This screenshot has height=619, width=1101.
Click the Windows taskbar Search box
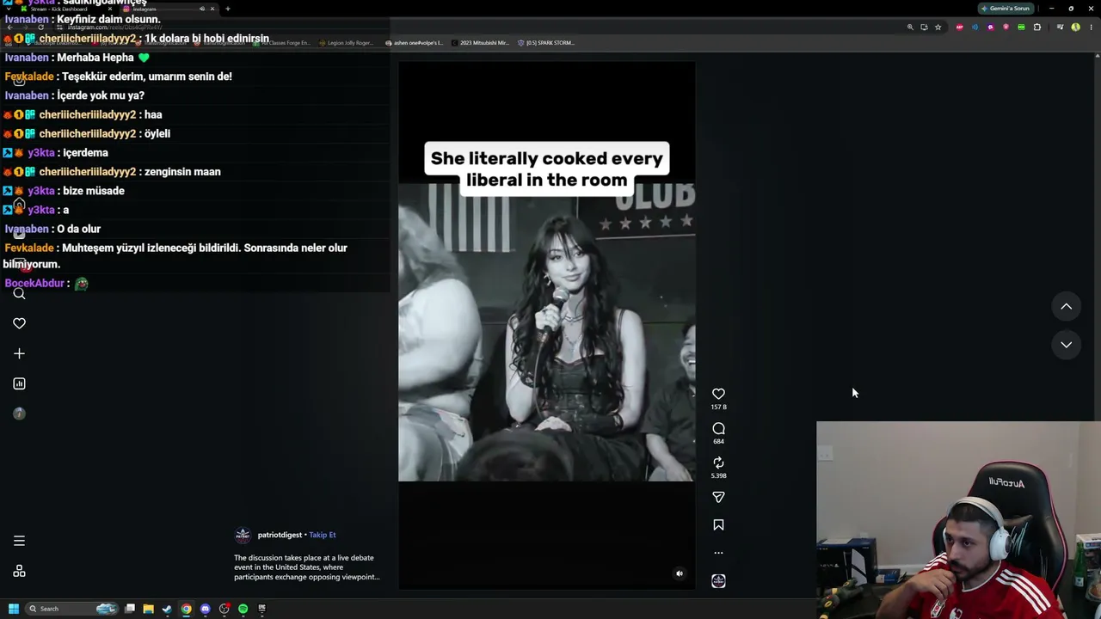click(x=72, y=609)
